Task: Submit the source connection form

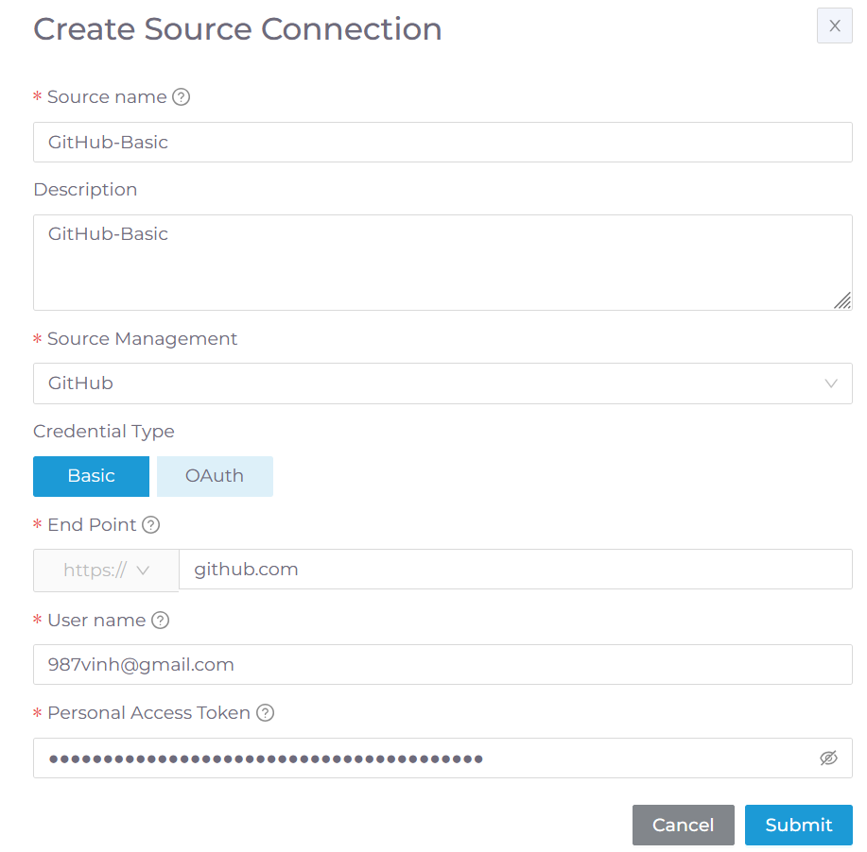Action: tap(798, 825)
